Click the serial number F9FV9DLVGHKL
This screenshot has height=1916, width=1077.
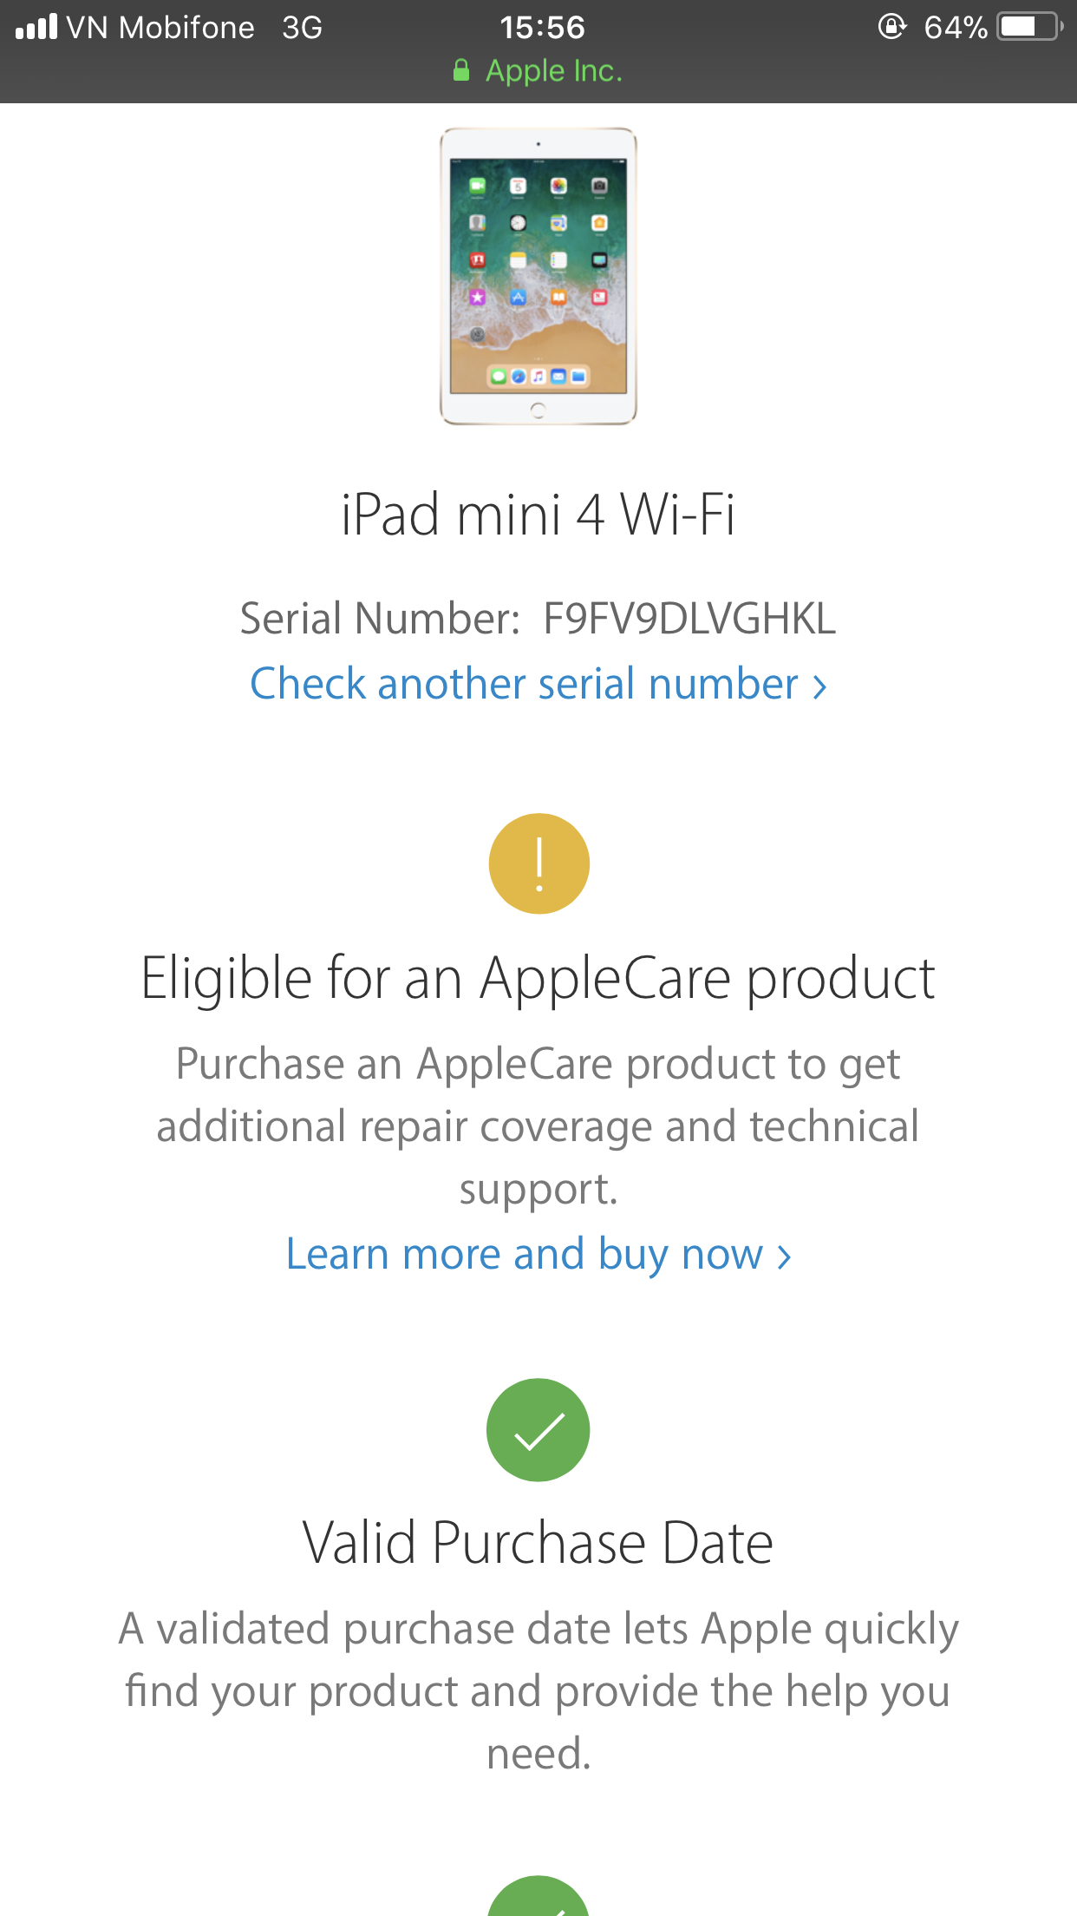(x=689, y=619)
